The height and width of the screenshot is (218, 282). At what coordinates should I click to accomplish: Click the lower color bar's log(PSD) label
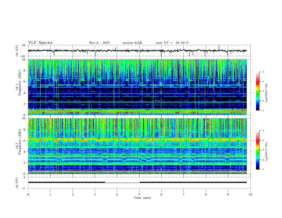click(x=267, y=152)
